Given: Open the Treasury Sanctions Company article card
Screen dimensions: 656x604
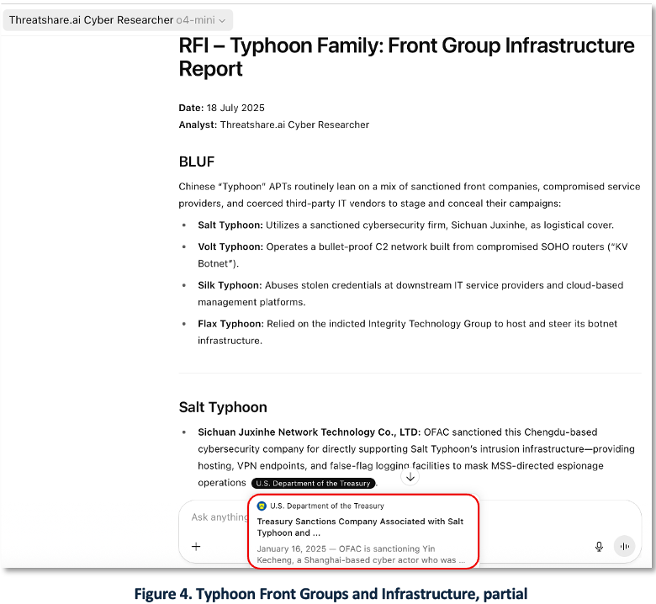Looking at the screenshot, I should (x=363, y=532).
